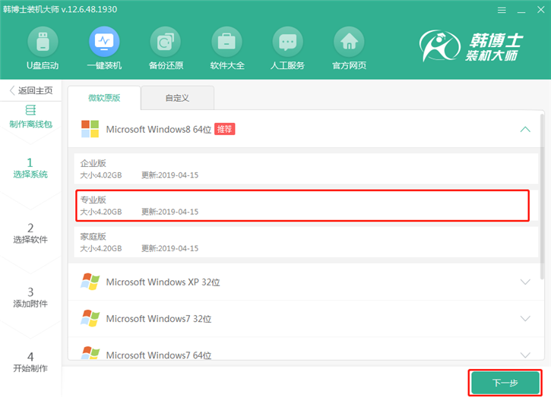Expand the Microsoft Windows7 64位 chevron

[524, 354]
